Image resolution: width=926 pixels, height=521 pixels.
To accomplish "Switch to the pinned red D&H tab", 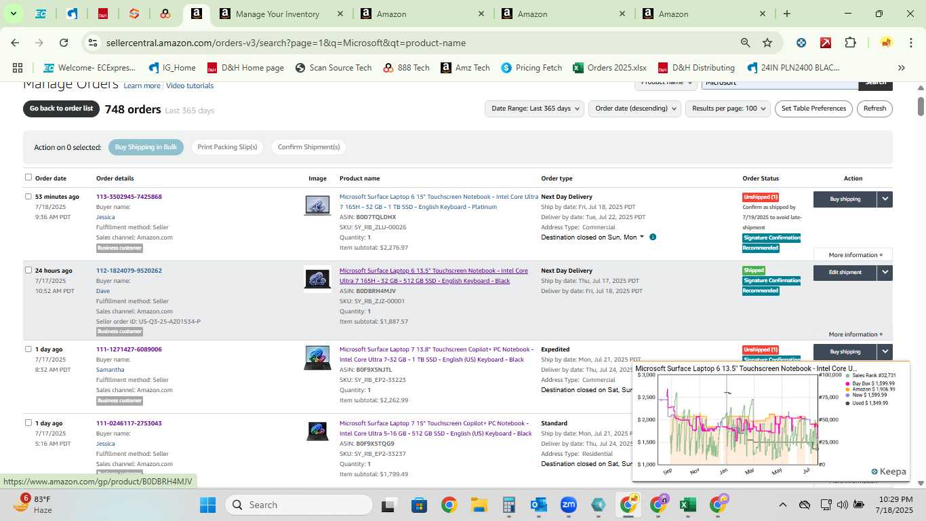I will (x=103, y=14).
